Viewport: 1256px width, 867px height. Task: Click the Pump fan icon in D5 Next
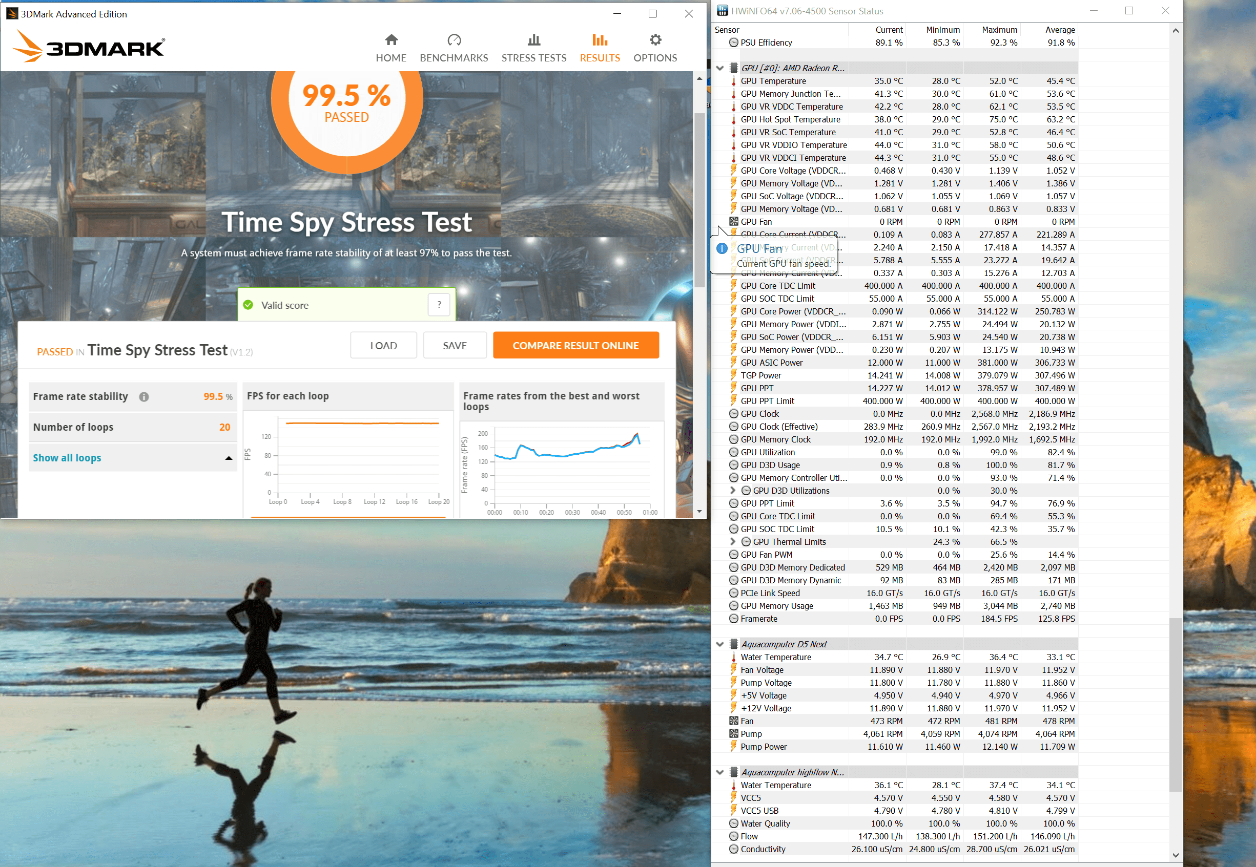tap(734, 734)
